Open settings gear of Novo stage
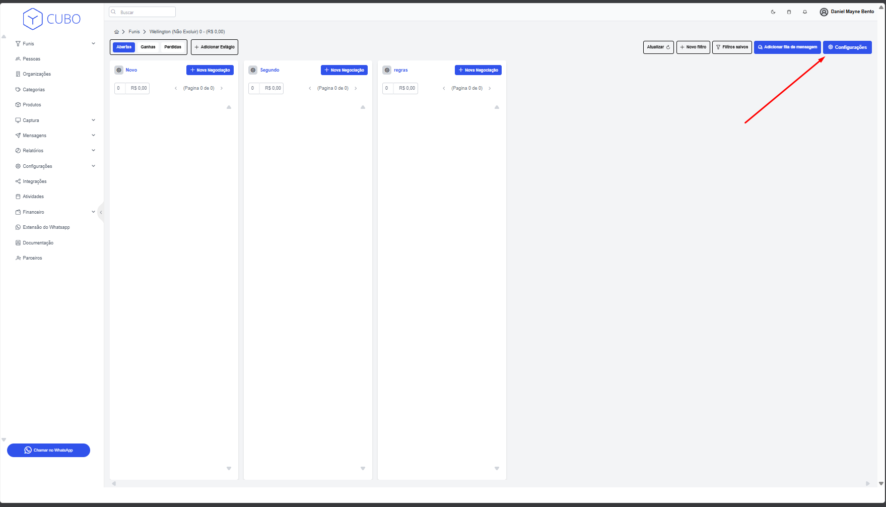Screen dimensions: 886x507 pyautogui.click(x=119, y=70)
